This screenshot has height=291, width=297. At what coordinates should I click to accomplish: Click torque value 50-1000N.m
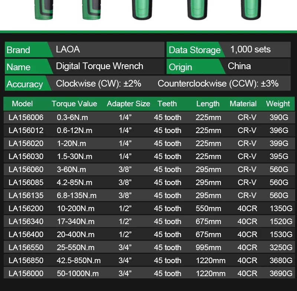(x=78, y=274)
